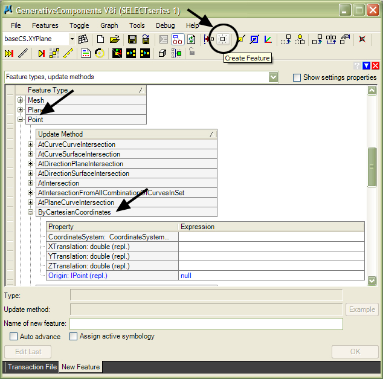Click the OK button
Image resolution: width=383 pixels, height=379 pixels.
point(355,352)
